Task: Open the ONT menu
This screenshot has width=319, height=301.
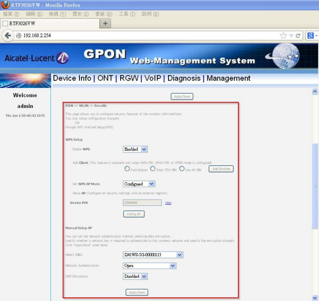Action: (105, 78)
